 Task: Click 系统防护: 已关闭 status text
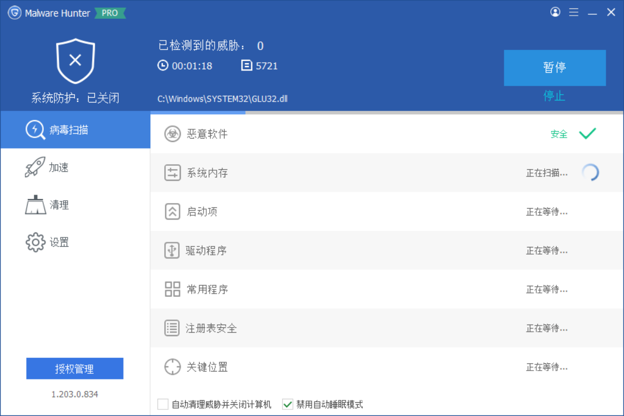75,98
